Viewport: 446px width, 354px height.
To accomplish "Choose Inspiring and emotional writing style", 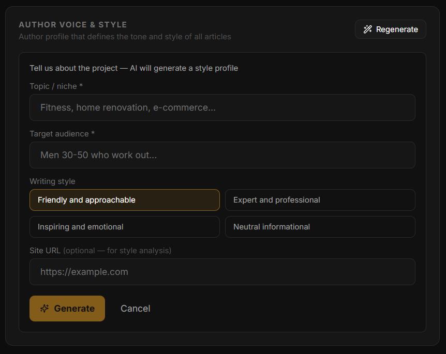I will pyautogui.click(x=125, y=227).
